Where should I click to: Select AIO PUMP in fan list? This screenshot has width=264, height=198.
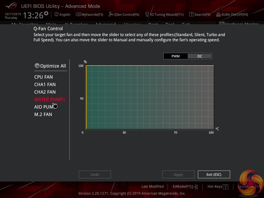pyautogui.click(x=44, y=107)
